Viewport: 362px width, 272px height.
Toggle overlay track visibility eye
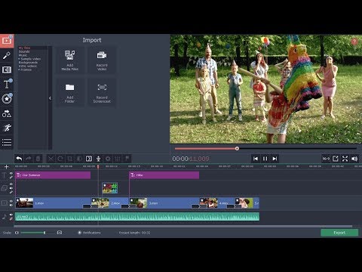11,184
